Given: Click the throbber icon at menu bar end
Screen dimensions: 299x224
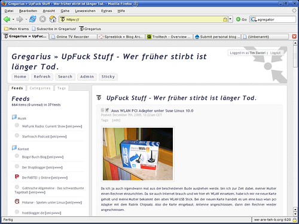Looking at the screenshot, I should (x=294, y=11).
